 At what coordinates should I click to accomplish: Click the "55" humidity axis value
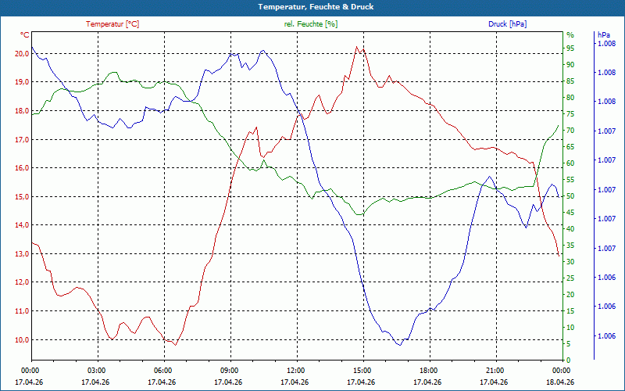coord(570,180)
